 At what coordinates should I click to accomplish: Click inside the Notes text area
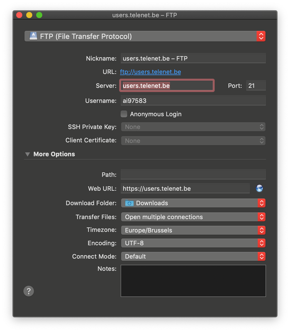(x=193, y=281)
